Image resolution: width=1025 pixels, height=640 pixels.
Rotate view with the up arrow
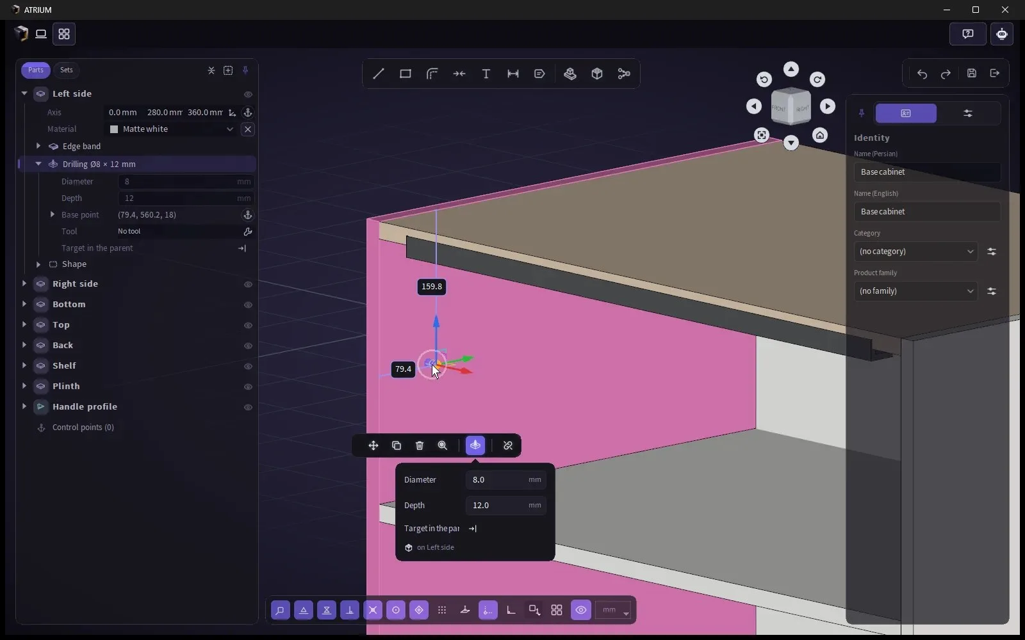pos(791,69)
